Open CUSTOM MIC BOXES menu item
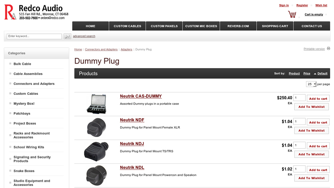 (201, 26)
